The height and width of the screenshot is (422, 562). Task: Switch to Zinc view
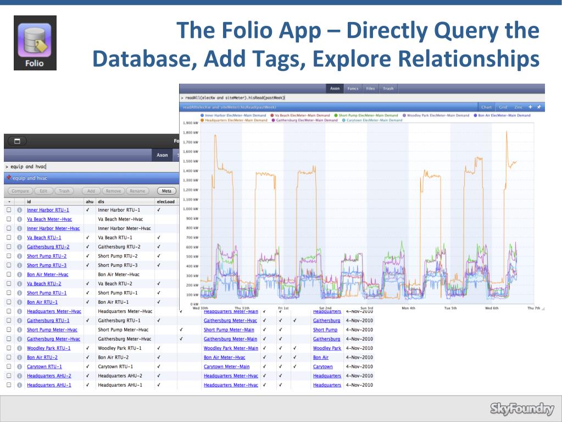coord(518,107)
